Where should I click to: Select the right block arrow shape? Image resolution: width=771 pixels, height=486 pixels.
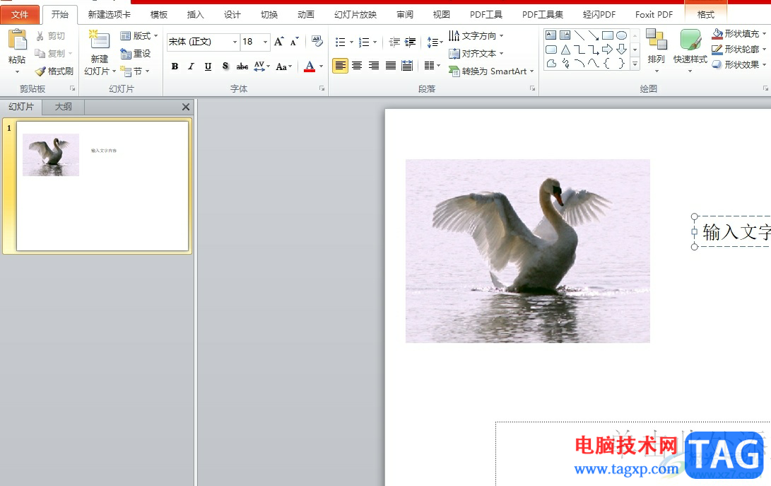(608, 50)
